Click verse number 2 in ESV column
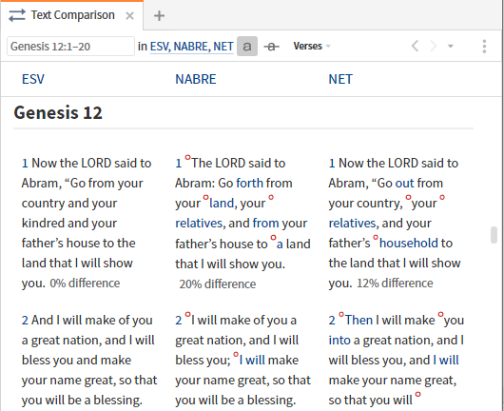Viewport: 504px width, 411px height. (25, 321)
